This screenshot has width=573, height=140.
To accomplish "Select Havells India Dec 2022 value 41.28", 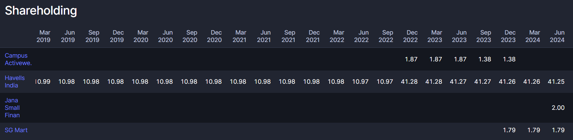I will coord(409,82).
